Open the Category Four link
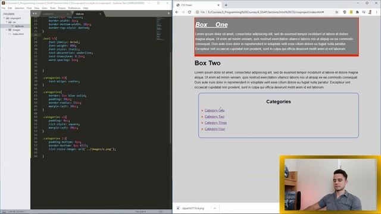The image size is (381, 214). click(215, 129)
